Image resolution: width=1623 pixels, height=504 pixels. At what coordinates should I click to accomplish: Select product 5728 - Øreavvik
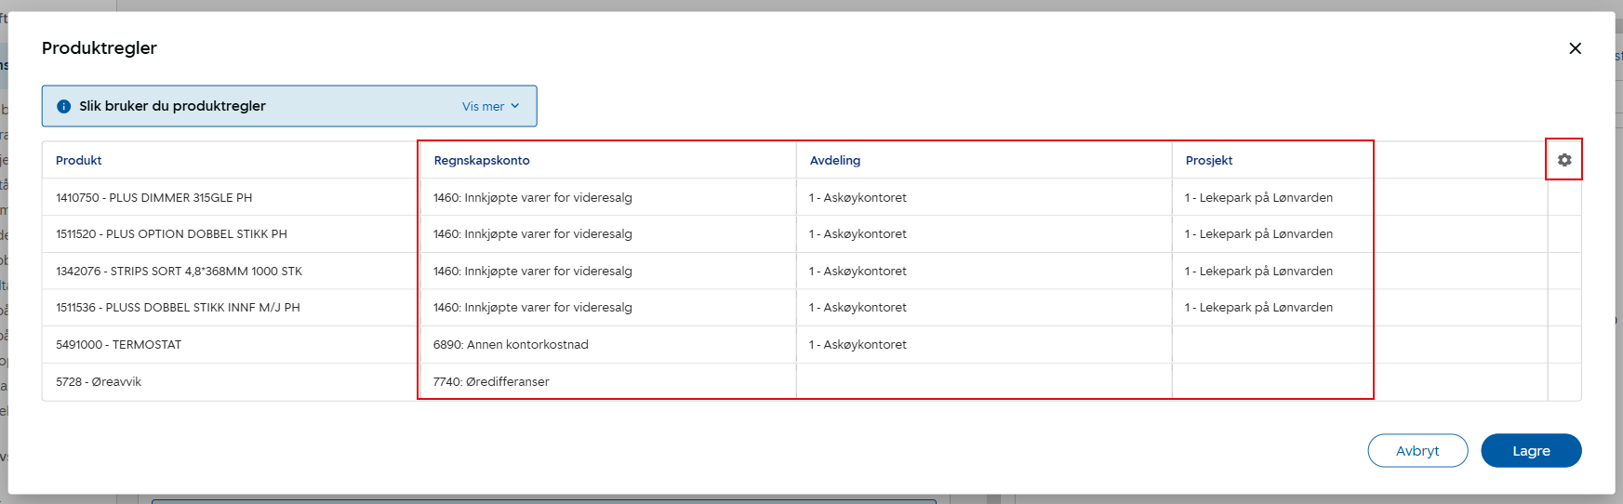point(99,382)
